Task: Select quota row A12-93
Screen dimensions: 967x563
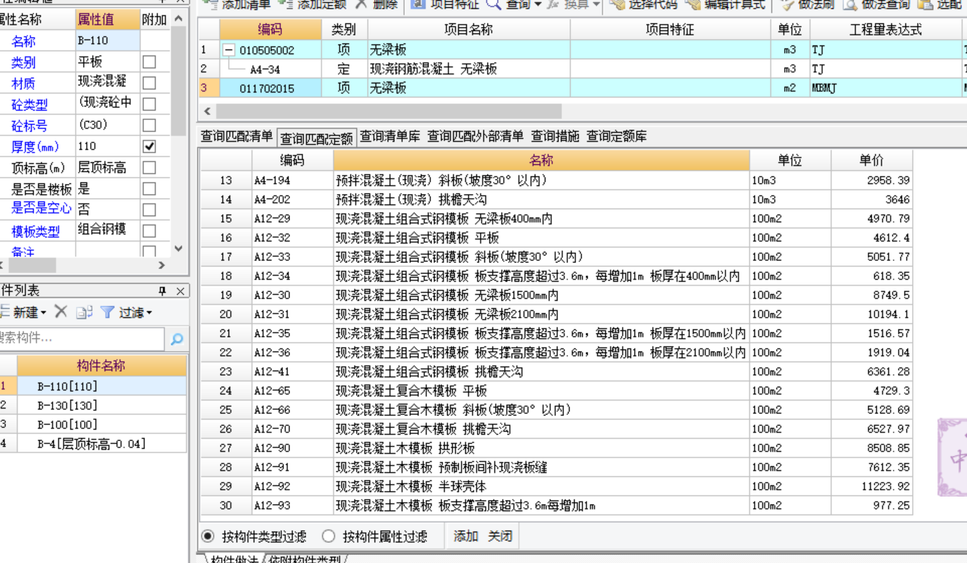Action: pyautogui.click(x=556, y=505)
